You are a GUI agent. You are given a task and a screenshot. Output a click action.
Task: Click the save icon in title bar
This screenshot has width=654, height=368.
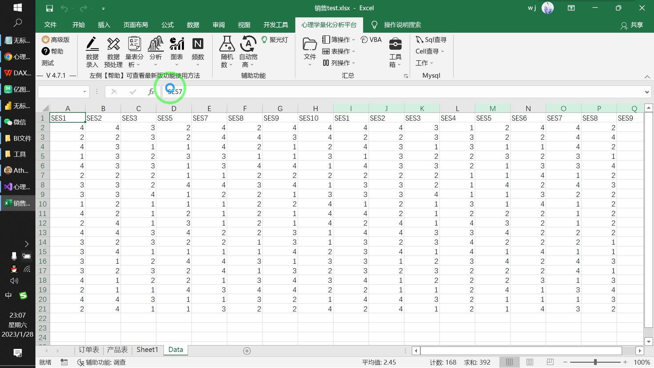point(49,8)
